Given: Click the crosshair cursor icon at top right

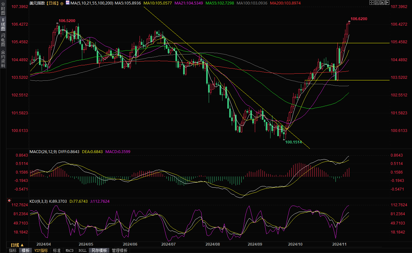Looking at the screenshot, I should click(372, 3).
